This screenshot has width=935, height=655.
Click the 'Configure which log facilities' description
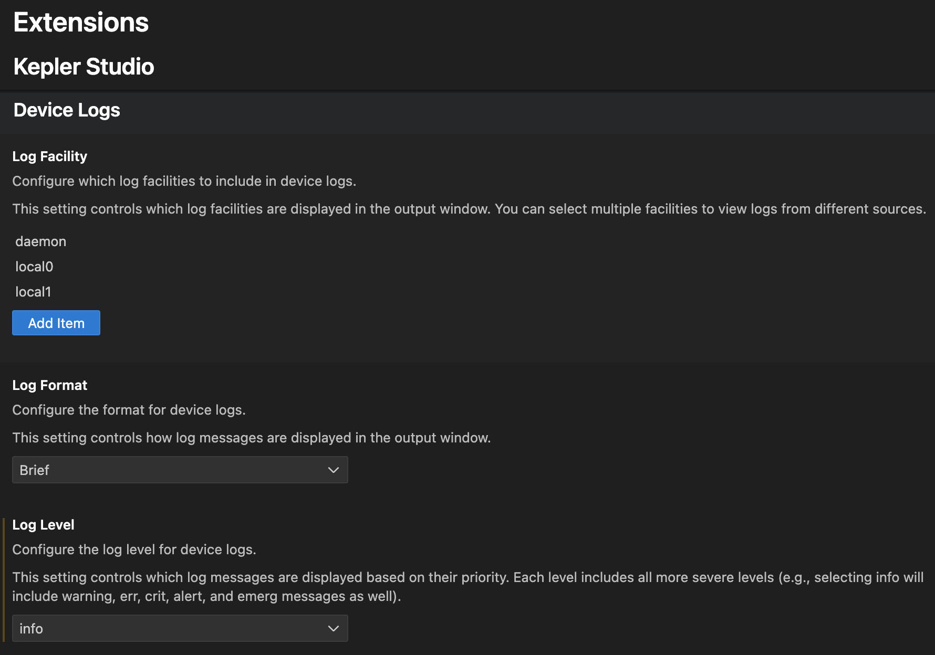(x=184, y=181)
